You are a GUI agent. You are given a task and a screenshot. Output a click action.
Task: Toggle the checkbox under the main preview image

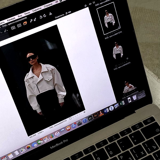point(70,118)
